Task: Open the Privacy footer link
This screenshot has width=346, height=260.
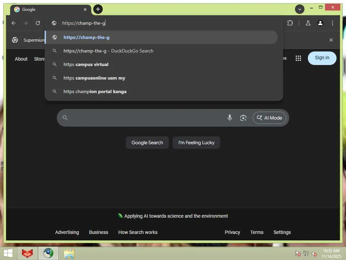Action: [232, 232]
